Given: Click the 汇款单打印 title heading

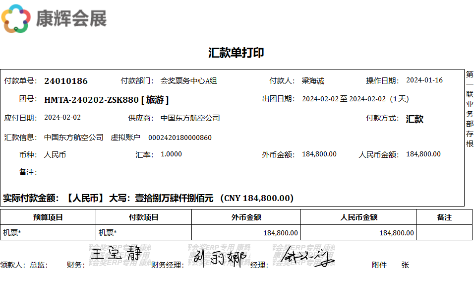Looking at the screenshot, I should (x=236, y=53).
